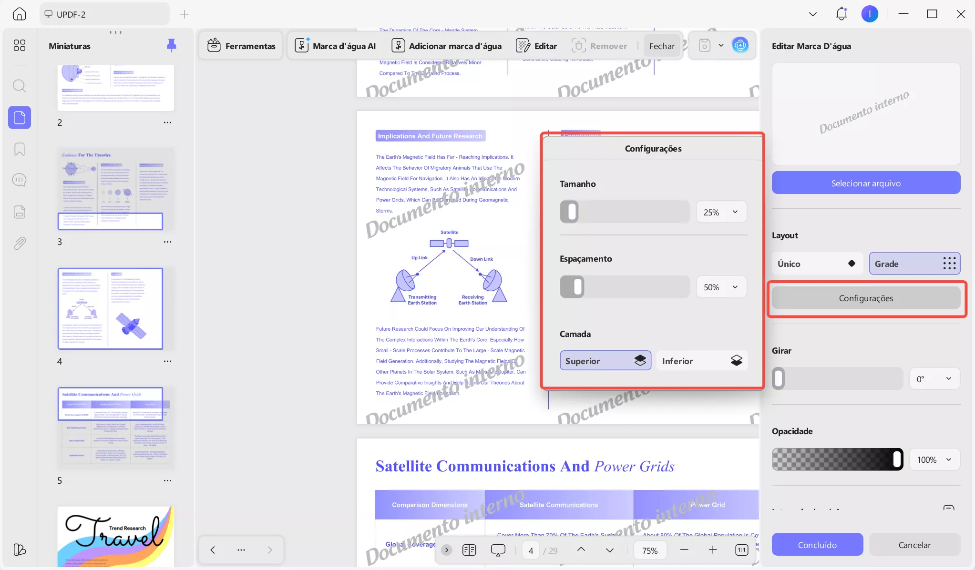Select the 'Editar' toolbar item
The height and width of the screenshot is (570, 975).
click(536, 45)
